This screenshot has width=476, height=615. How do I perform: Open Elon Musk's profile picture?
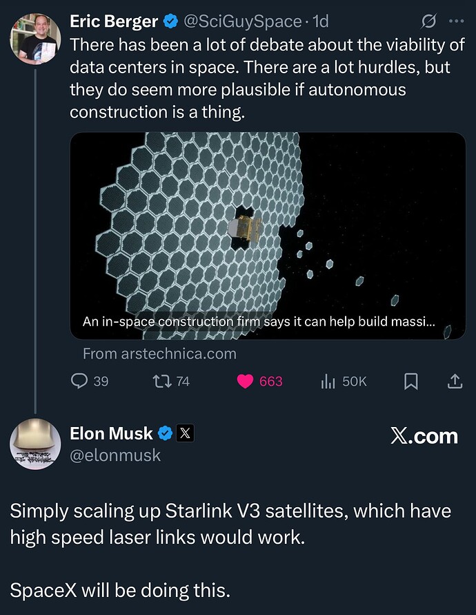pos(35,444)
